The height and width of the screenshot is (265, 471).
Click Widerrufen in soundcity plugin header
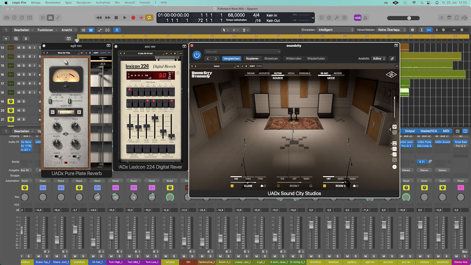click(x=293, y=59)
